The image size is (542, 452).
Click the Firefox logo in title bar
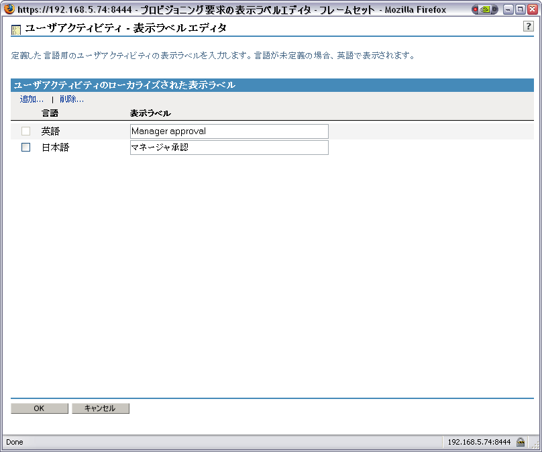tap(9, 8)
